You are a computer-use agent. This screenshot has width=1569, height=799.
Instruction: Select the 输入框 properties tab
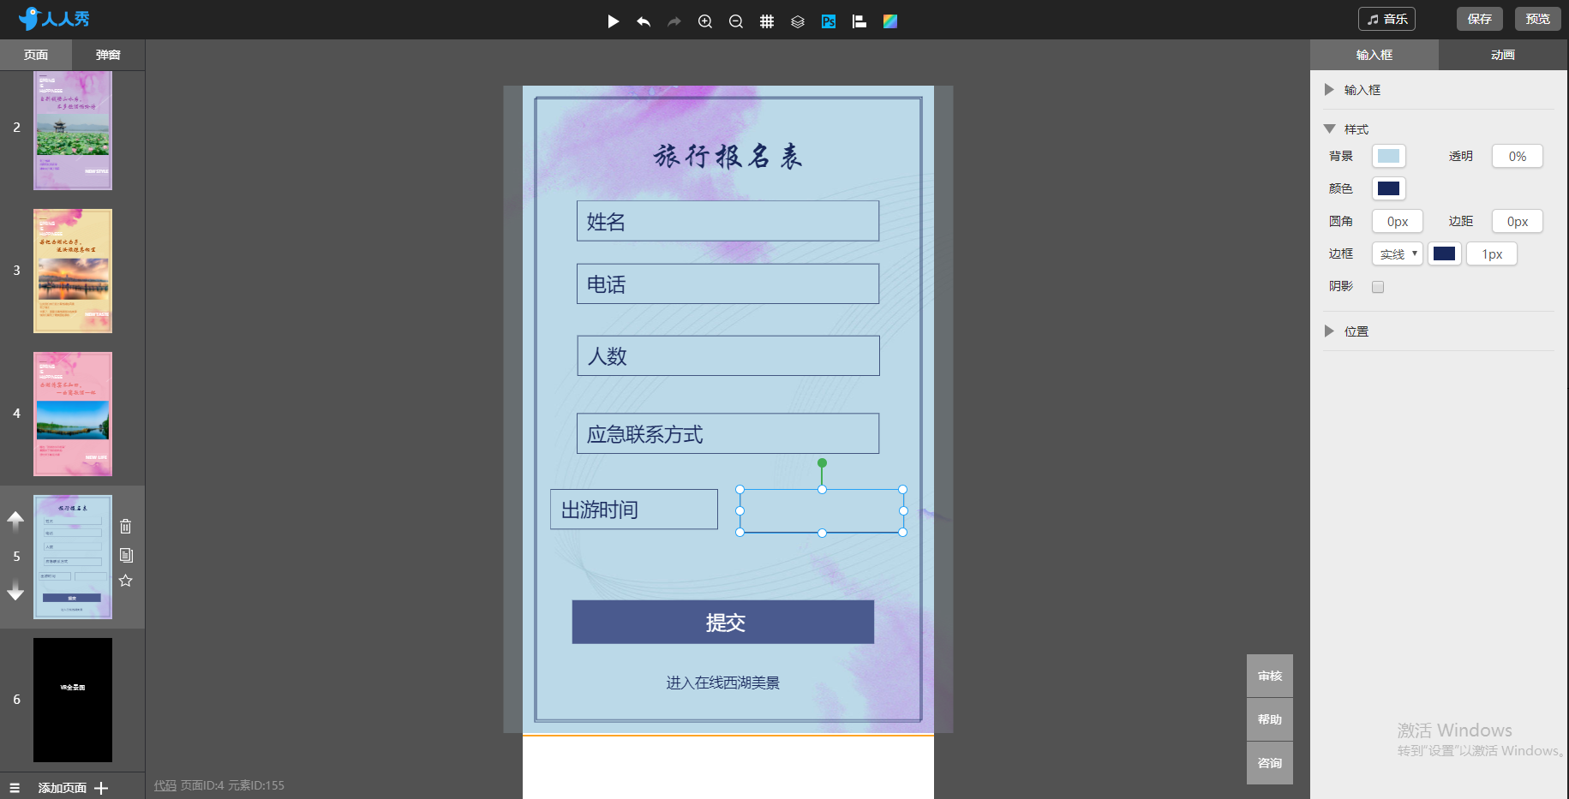click(x=1374, y=55)
